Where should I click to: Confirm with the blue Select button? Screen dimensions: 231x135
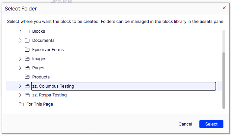click(x=211, y=124)
